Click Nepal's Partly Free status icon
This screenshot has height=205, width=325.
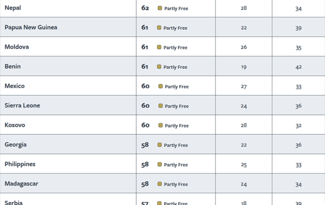[x=160, y=8]
